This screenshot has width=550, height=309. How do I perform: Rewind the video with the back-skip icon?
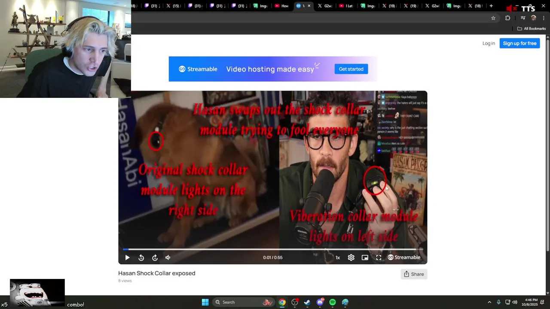point(141,257)
